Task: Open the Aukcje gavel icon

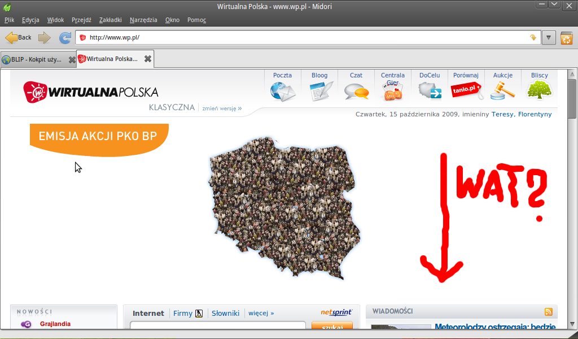Action: [x=502, y=90]
